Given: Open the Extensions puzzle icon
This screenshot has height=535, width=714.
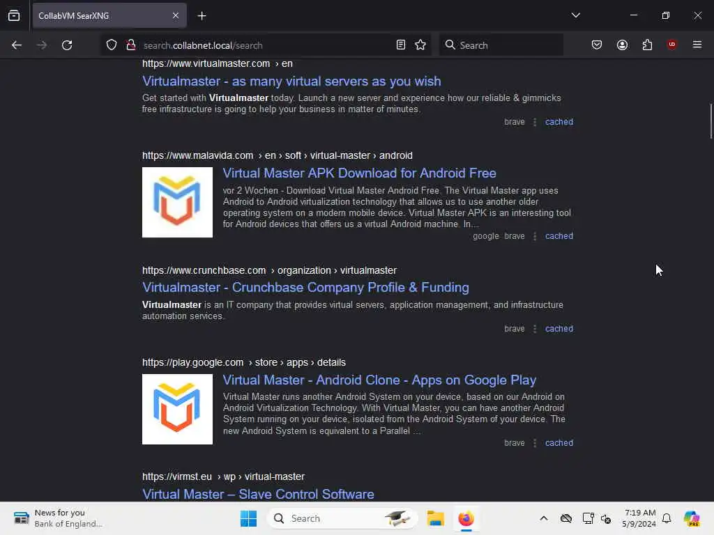Looking at the screenshot, I should coord(647,45).
